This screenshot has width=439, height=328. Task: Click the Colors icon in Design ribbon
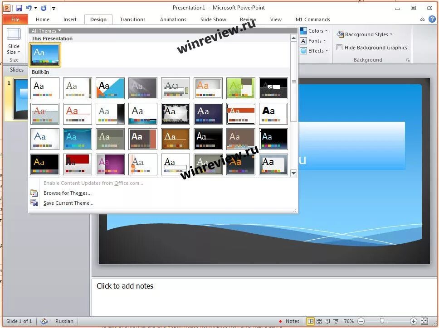303,31
